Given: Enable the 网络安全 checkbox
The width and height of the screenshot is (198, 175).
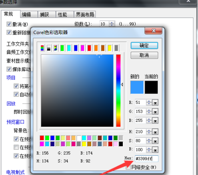Looking at the screenshot, I should click(128, 167).
